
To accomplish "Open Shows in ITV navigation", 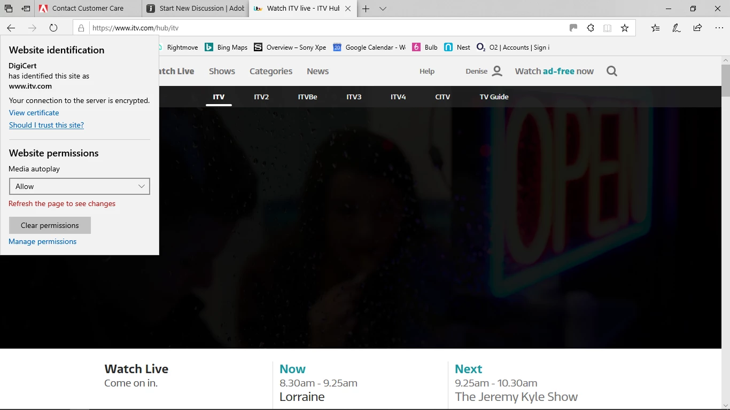I will 222,71.
